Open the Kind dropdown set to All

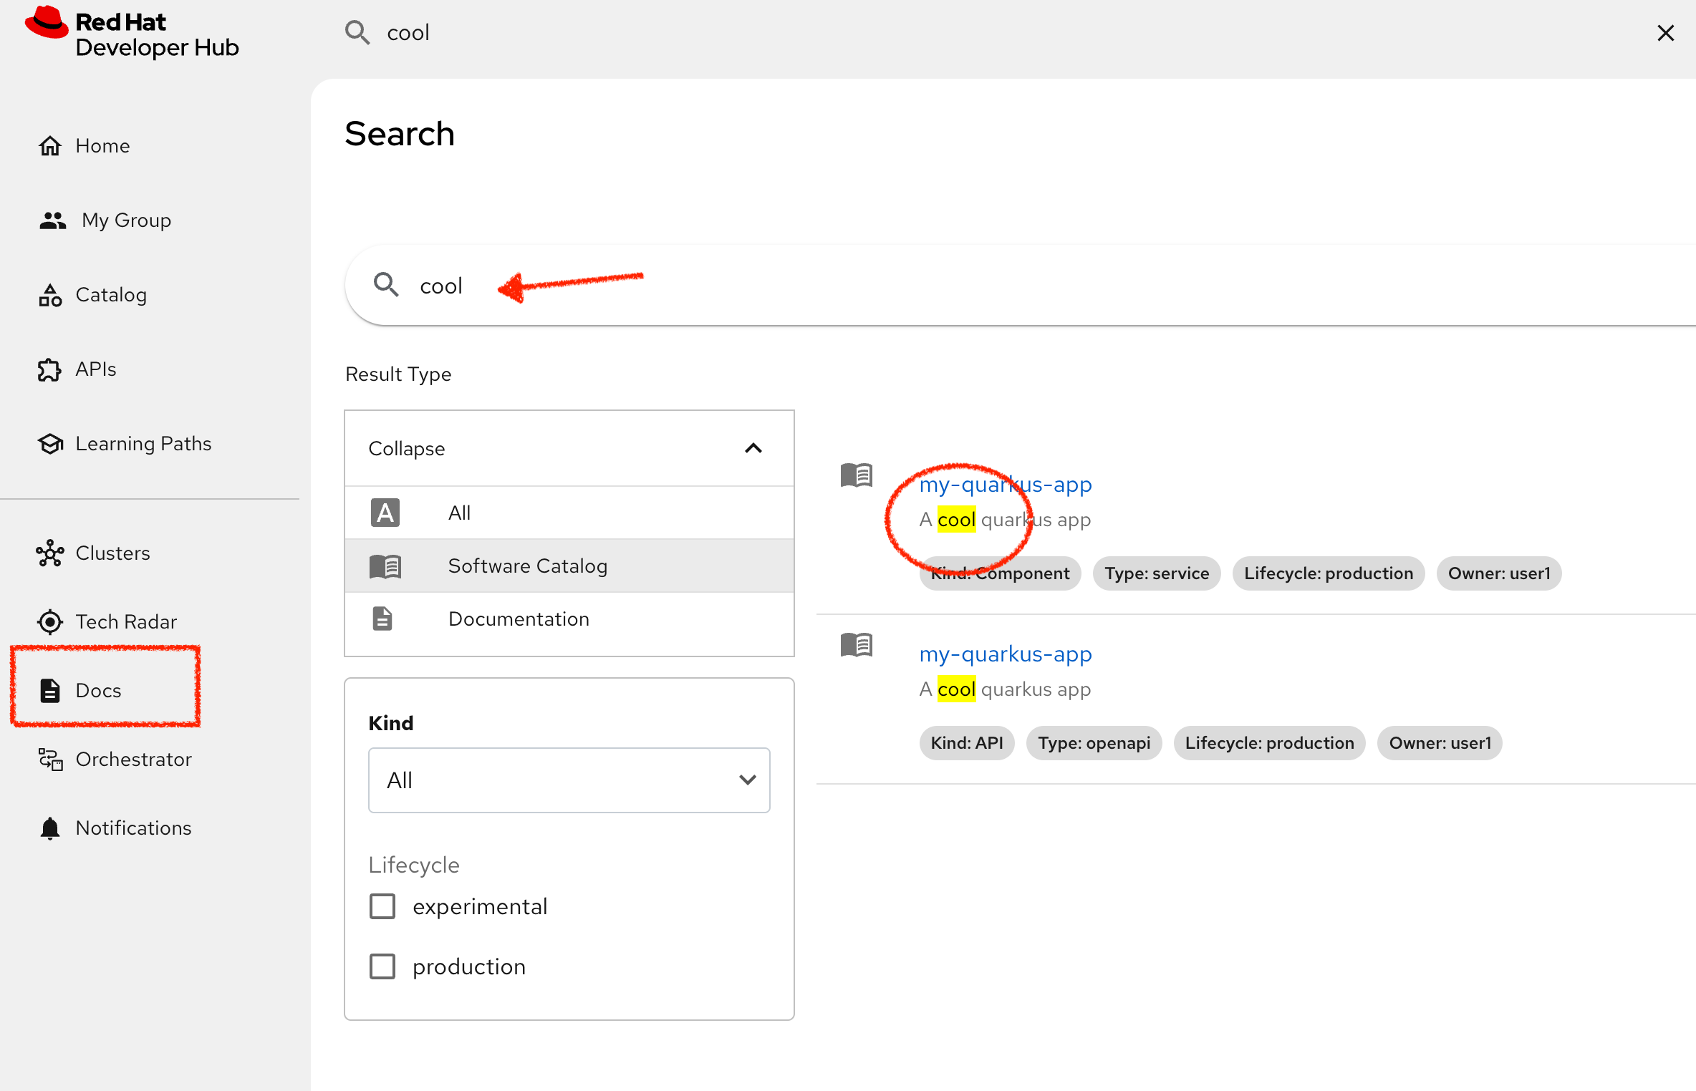pyautogui.click(x=569, y=780)
